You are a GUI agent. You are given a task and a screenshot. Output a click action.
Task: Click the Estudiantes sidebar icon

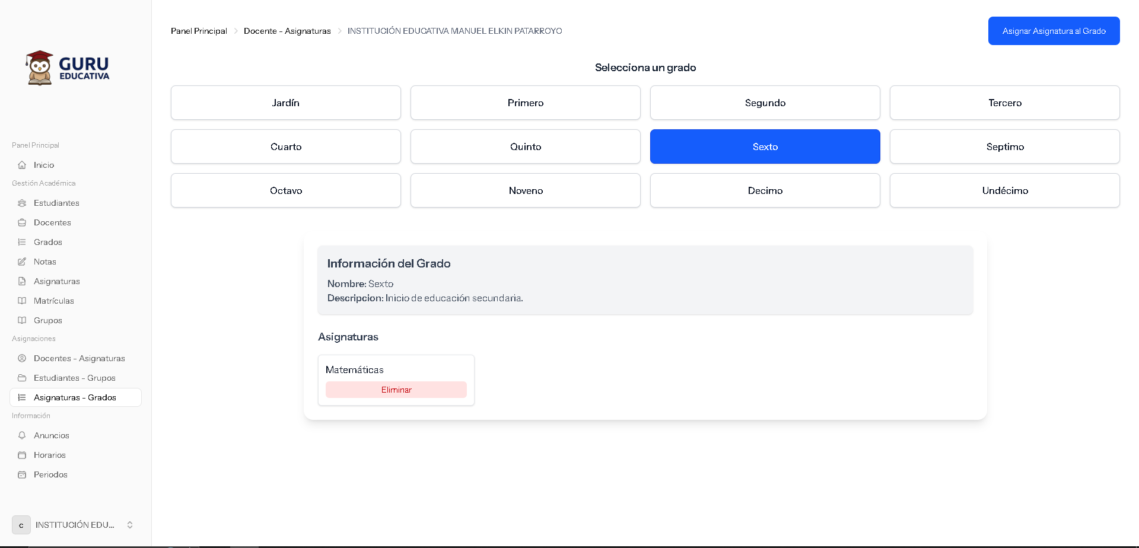(x=22, y=203)
